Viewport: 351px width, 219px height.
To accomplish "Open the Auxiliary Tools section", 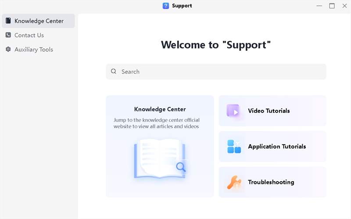I will 33,49.
